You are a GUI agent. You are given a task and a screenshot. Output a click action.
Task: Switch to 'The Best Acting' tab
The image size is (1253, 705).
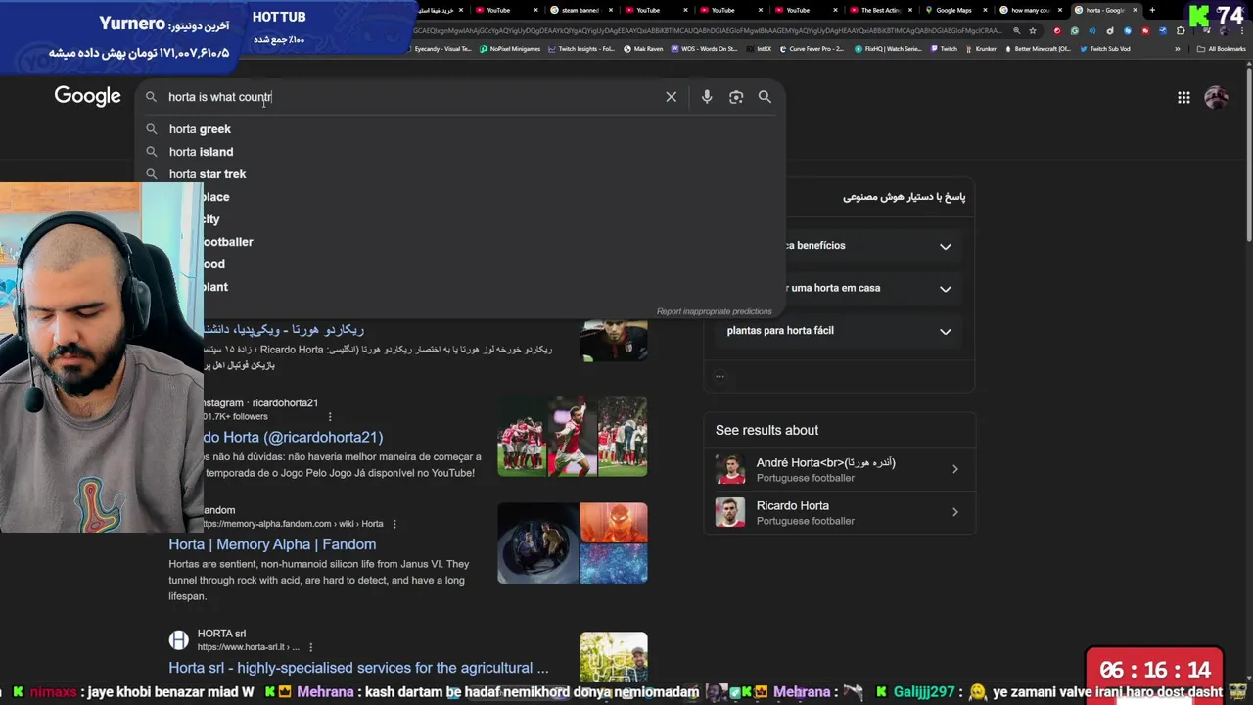point(879,10)
